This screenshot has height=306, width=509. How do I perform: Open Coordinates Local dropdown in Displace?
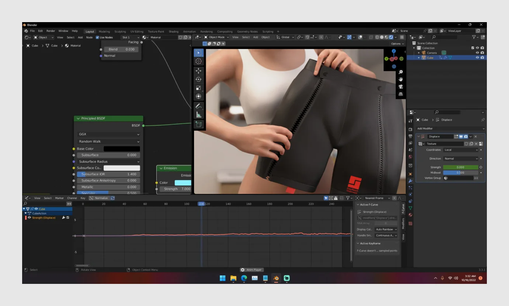pyautogui.click(x=461, y=150)
